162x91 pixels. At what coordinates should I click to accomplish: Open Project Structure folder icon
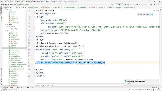(154, 5)
